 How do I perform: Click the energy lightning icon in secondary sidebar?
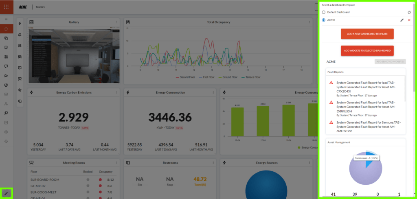[x=20, y=24]
